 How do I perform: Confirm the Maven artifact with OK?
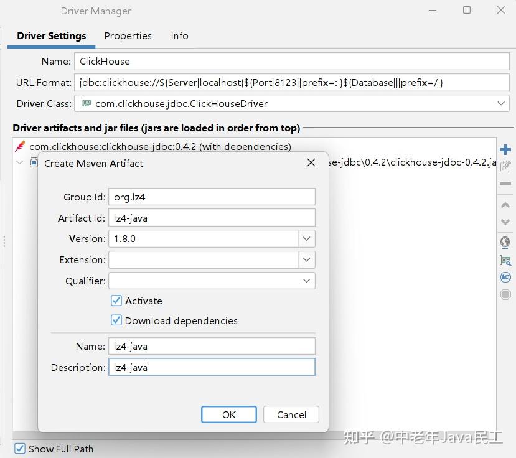tap(228, 414)
